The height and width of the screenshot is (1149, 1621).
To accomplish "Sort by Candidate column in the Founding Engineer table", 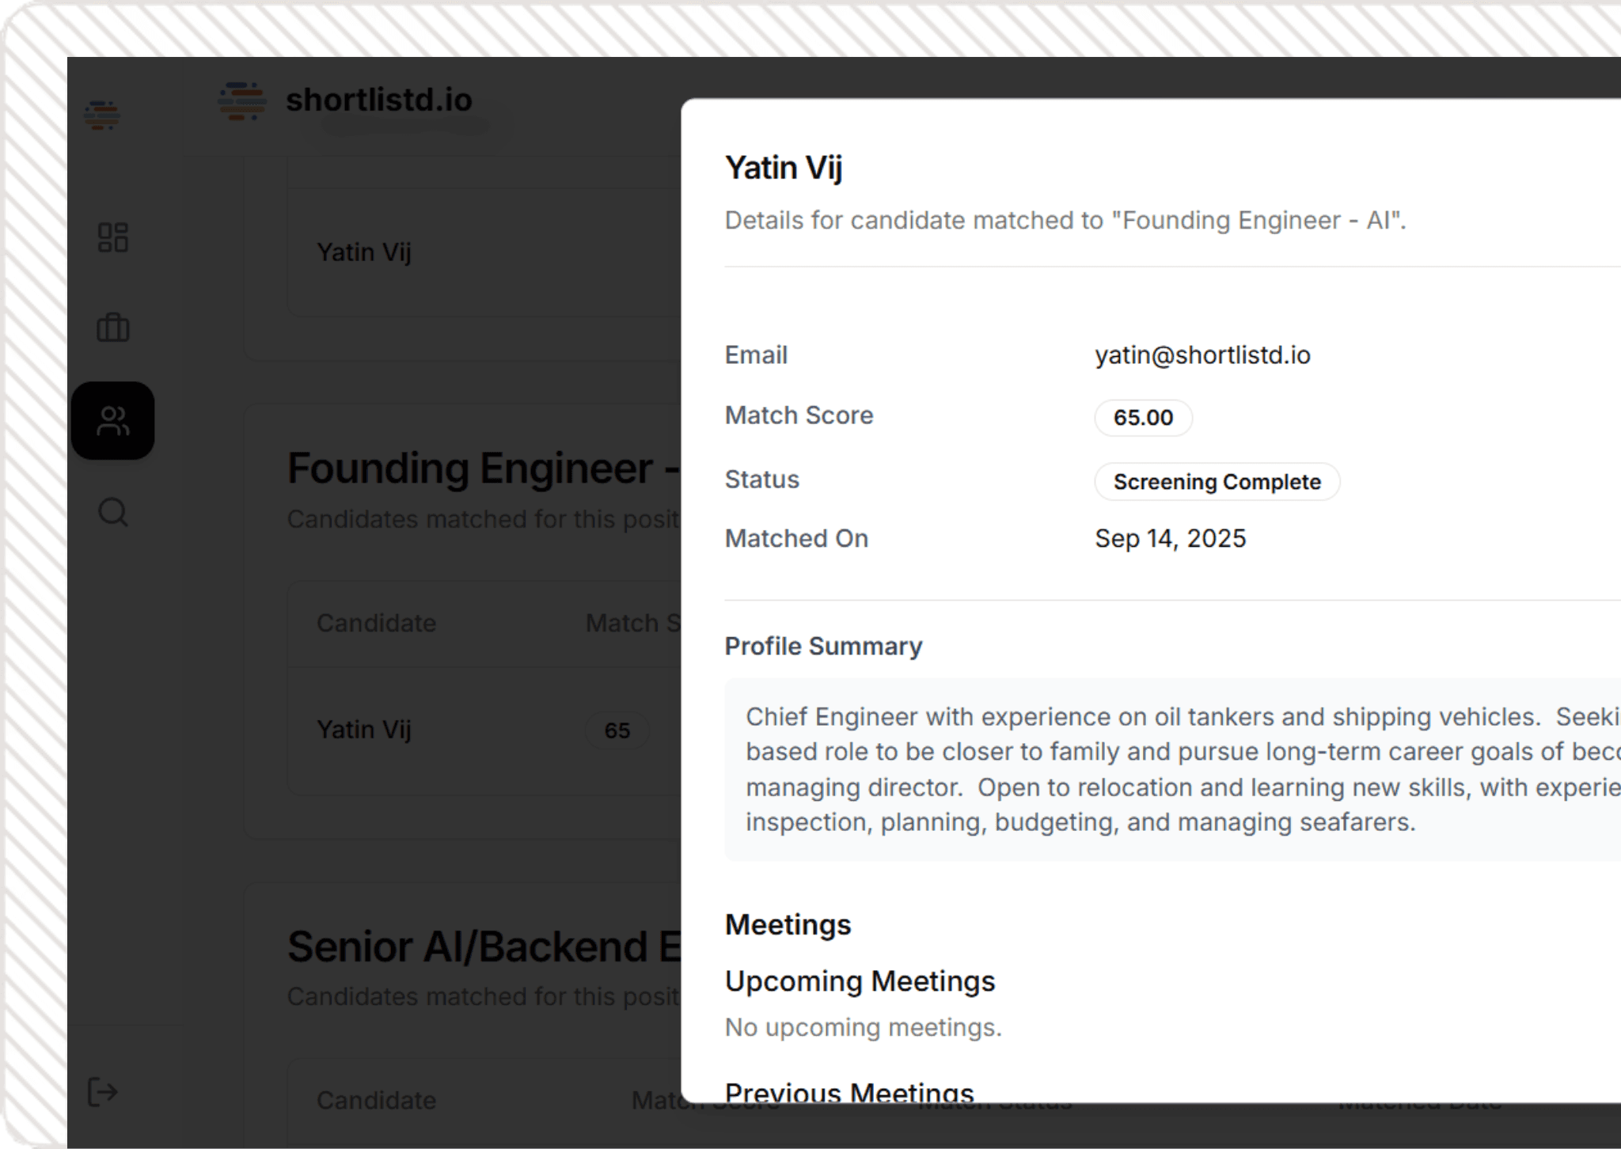I will pyautogui.click(x=376, y=624).
